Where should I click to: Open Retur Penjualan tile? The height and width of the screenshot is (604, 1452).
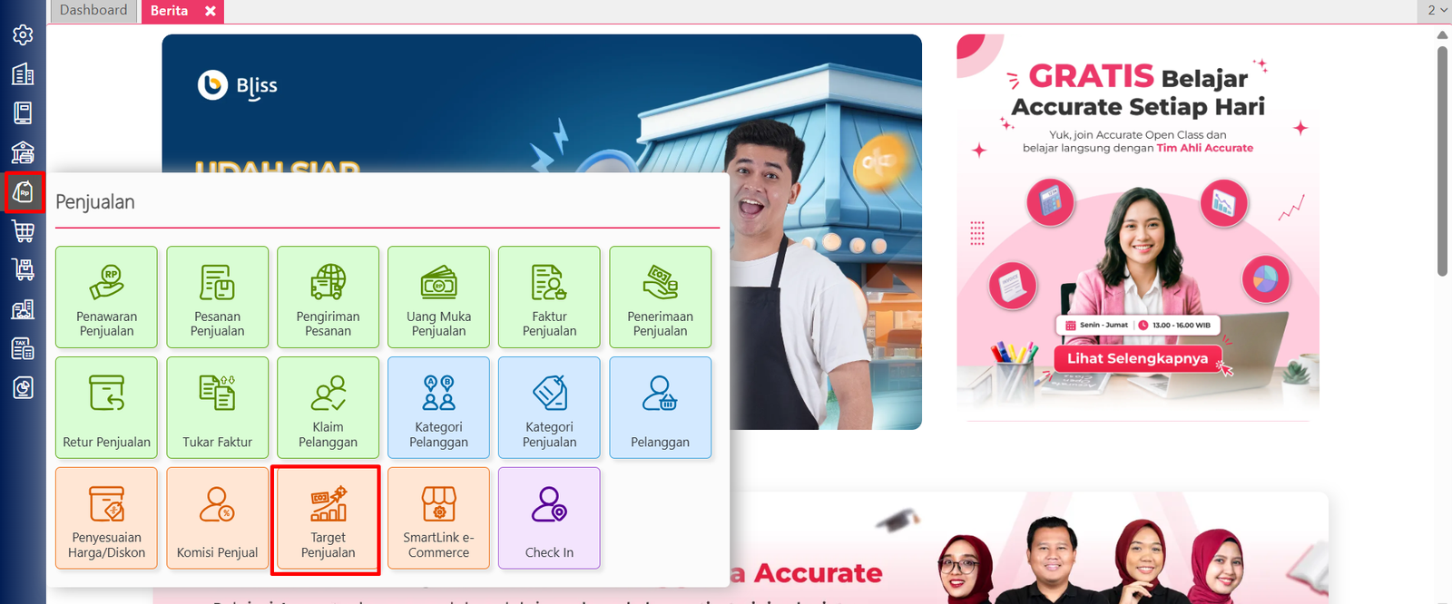click(106, 408)
